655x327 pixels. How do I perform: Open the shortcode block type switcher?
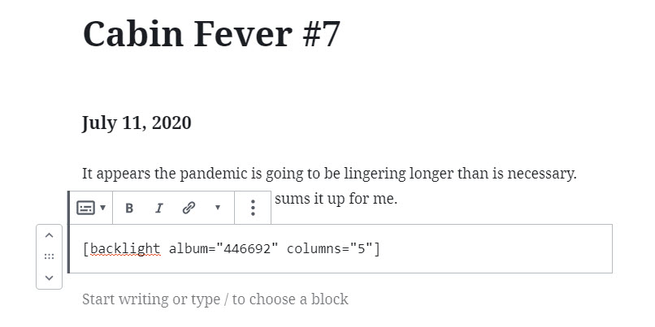pos(85,208)
